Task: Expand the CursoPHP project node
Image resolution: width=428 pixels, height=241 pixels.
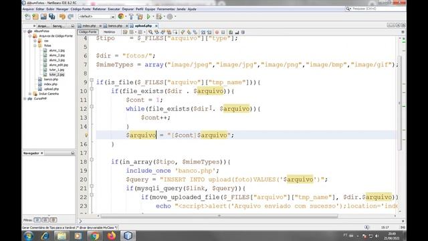Action: point(25,98)
